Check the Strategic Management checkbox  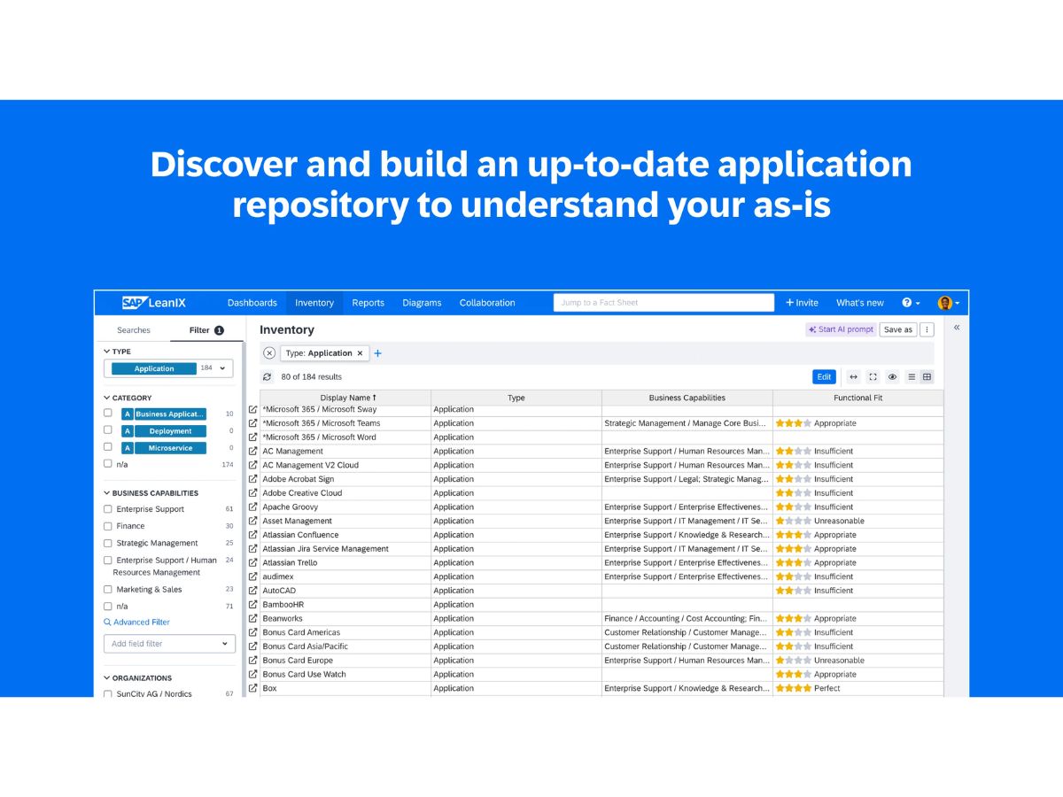[x=108, y=543]
